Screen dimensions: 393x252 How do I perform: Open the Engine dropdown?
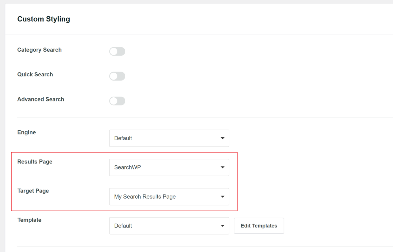(x=169, y=138)
